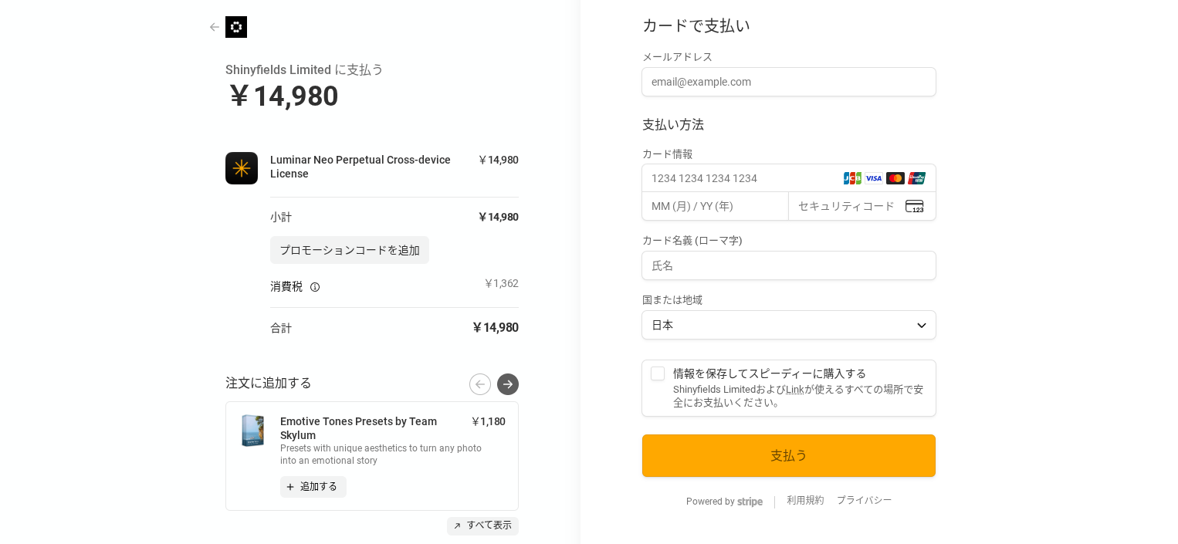Click the Emotive Tones Presets thumbnail
This screenshot has width=1178, height=544.
tap(252, 431)
